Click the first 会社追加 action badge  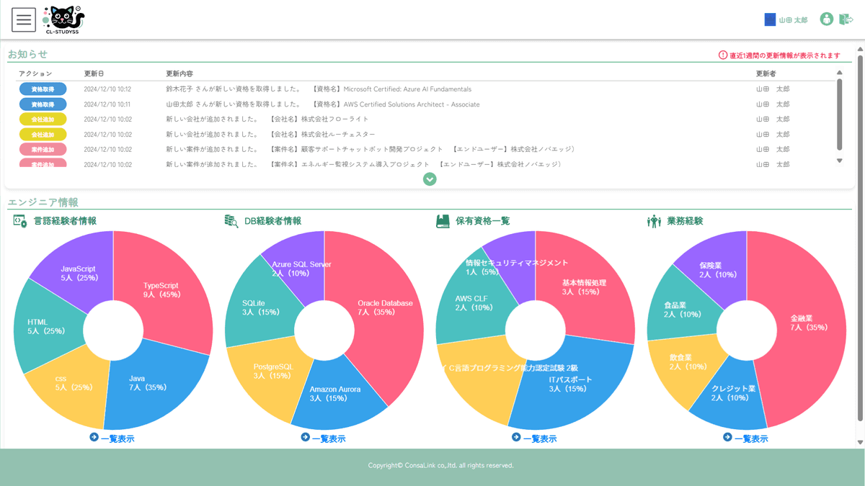point(43,120)
